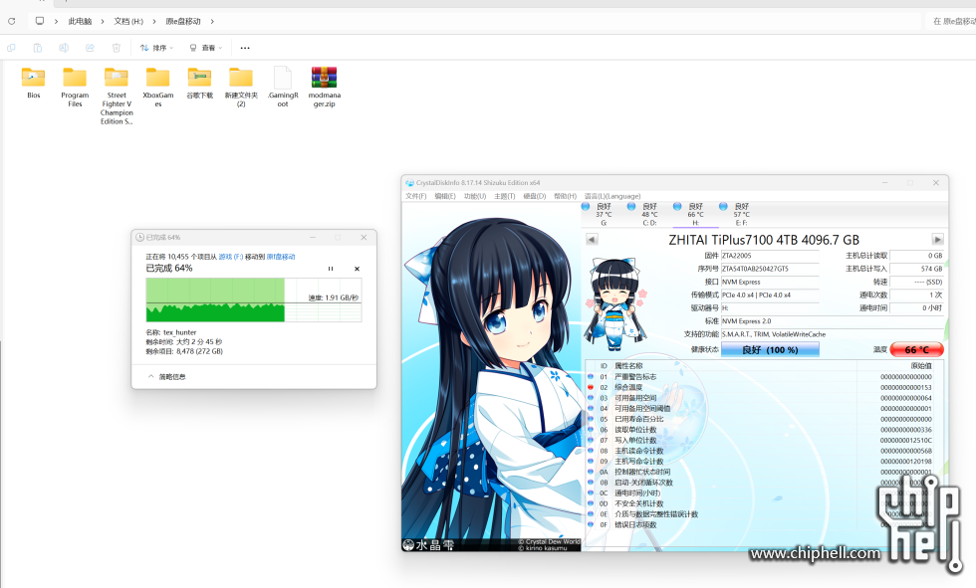Screen dimensions: 976x588
Task: Click the delete icon in Explorer toolbar
Action: point(116,48)
